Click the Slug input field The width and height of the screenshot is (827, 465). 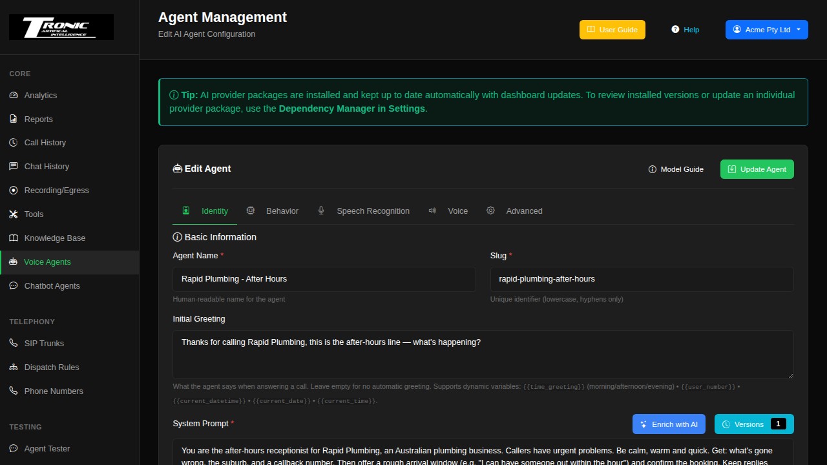(642, 279)
